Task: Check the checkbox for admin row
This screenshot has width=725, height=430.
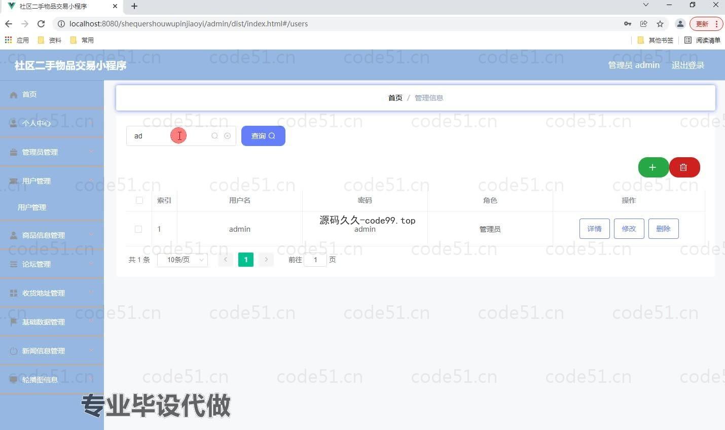Action: pos(138,229)
